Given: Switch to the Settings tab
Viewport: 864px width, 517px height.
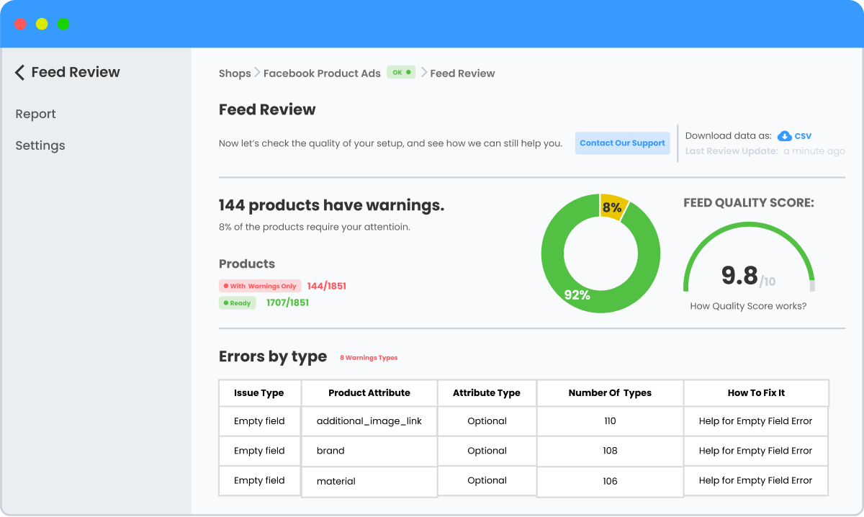Looking at the screenshot, I should pos(40,145).
